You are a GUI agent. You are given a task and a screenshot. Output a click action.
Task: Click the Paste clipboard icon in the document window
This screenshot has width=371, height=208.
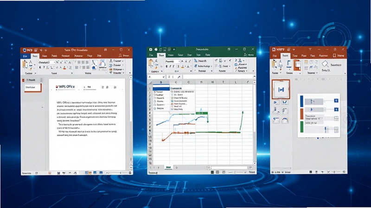tap(25, 64)
